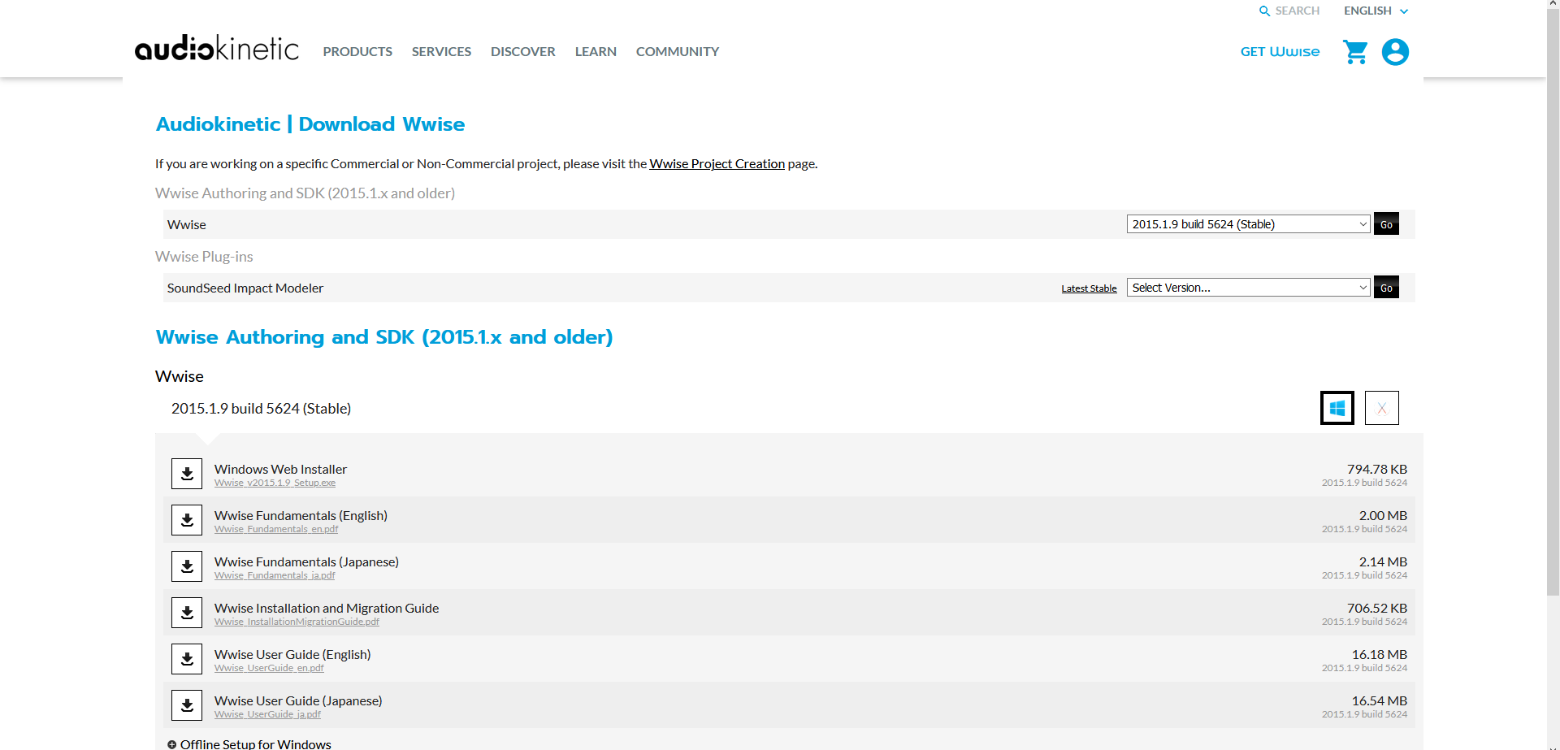Follow the Wwise Project Creation link

717,164
